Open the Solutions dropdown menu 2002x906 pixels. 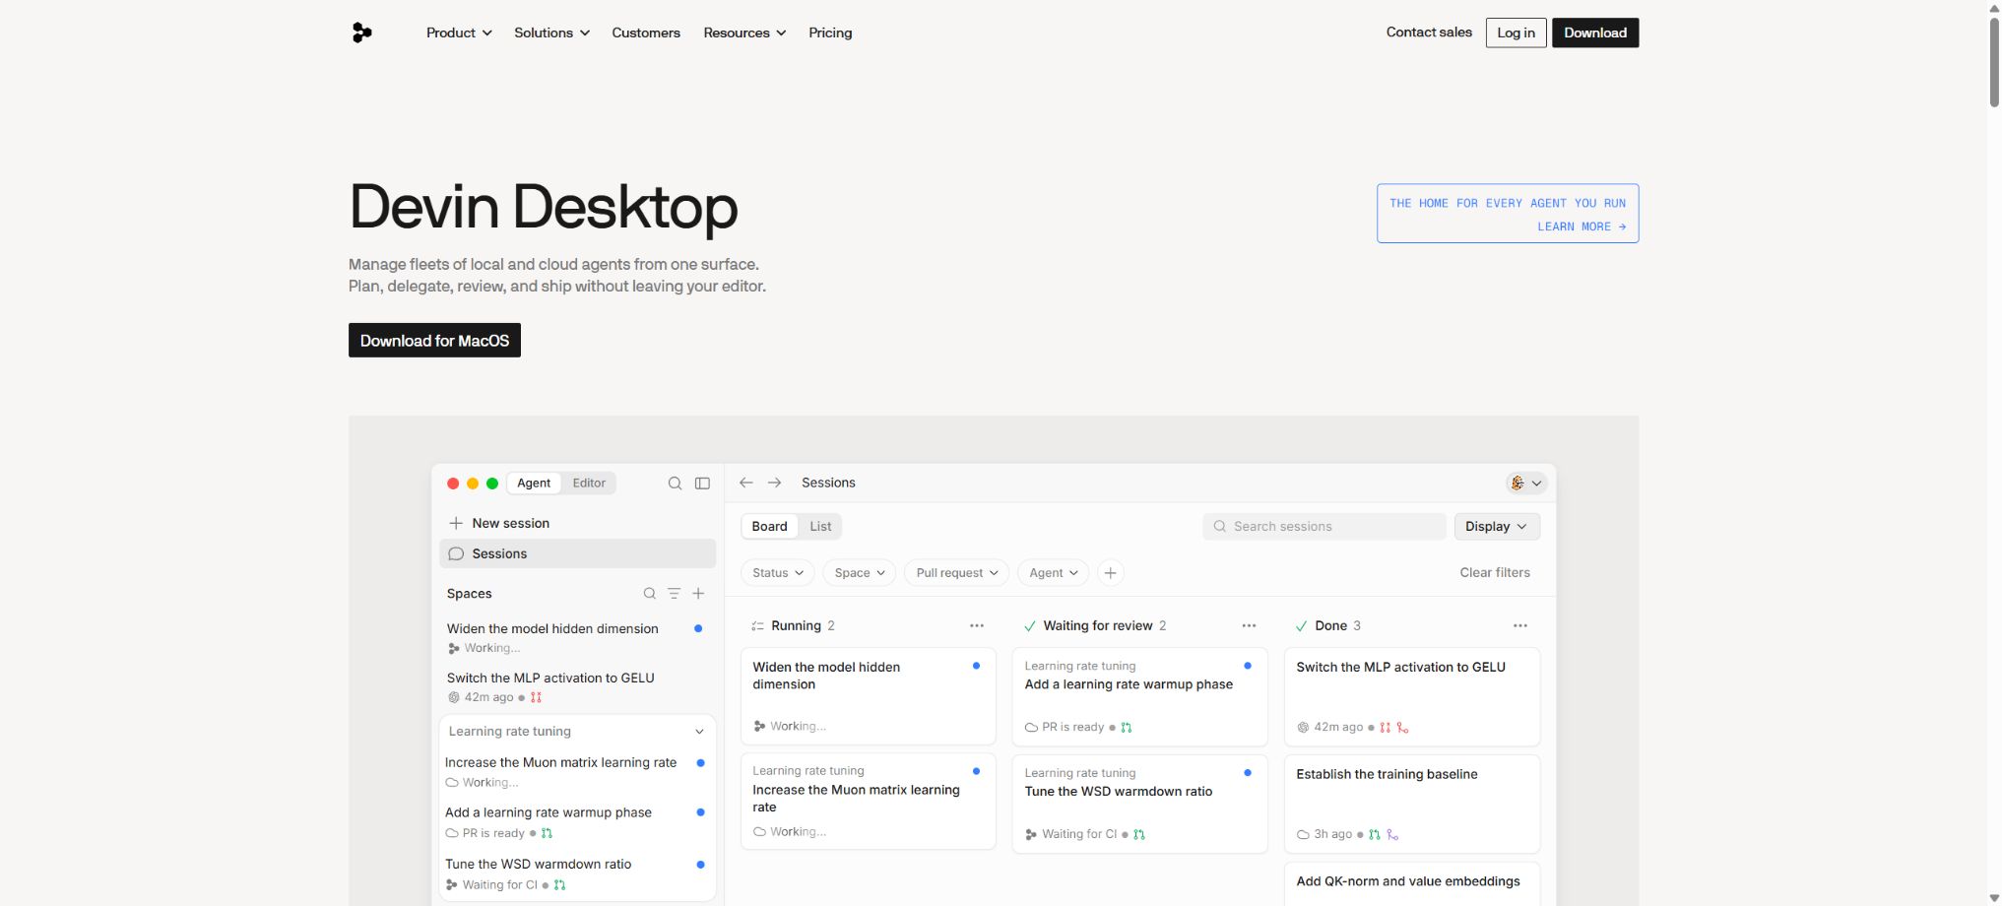point(551,32)
